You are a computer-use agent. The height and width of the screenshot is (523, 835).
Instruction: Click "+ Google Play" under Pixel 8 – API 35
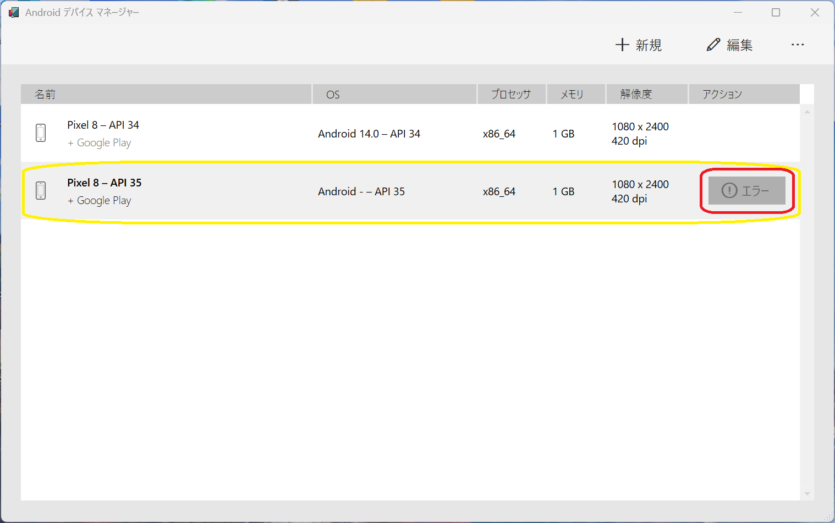pos(99,201)
